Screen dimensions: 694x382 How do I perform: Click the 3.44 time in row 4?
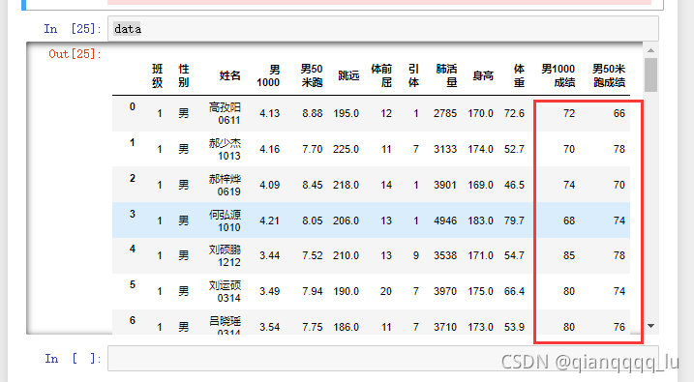click(269, 255)
